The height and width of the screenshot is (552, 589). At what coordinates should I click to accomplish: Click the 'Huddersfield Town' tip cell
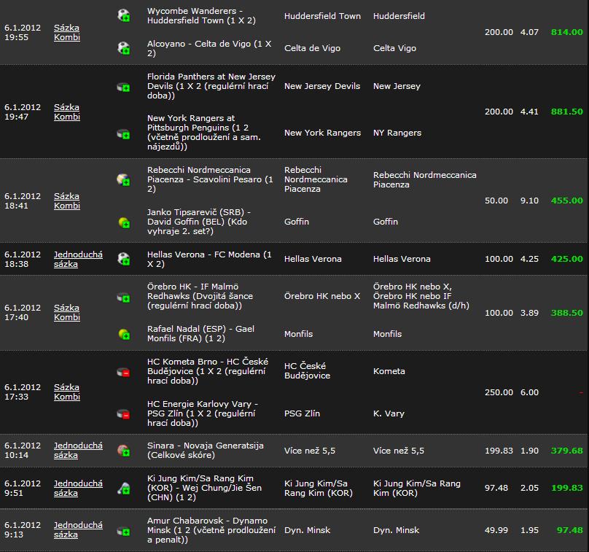322,16
